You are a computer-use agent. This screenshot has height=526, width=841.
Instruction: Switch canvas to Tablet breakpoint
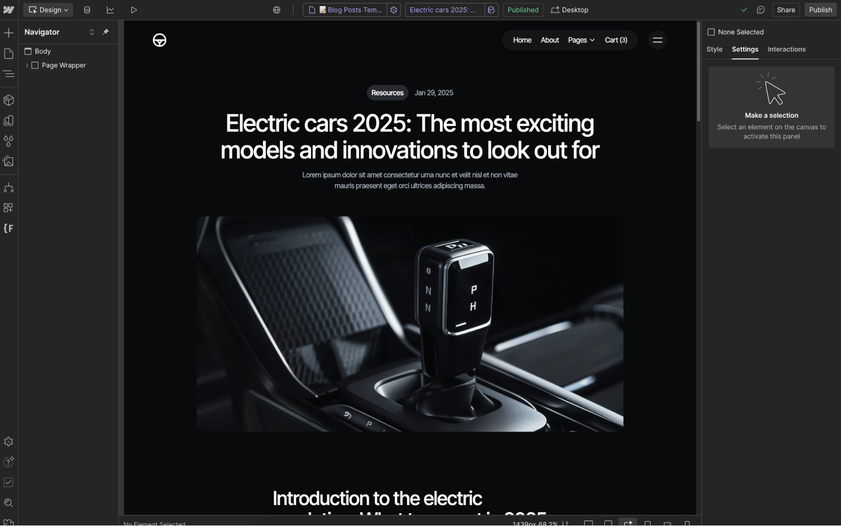point(648,523)
